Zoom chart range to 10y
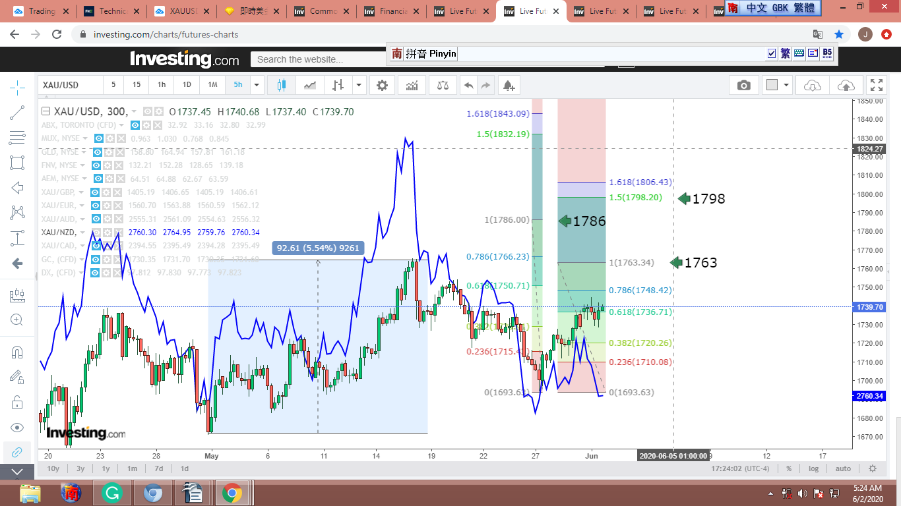901x506 pixels. tap(53, 468)
